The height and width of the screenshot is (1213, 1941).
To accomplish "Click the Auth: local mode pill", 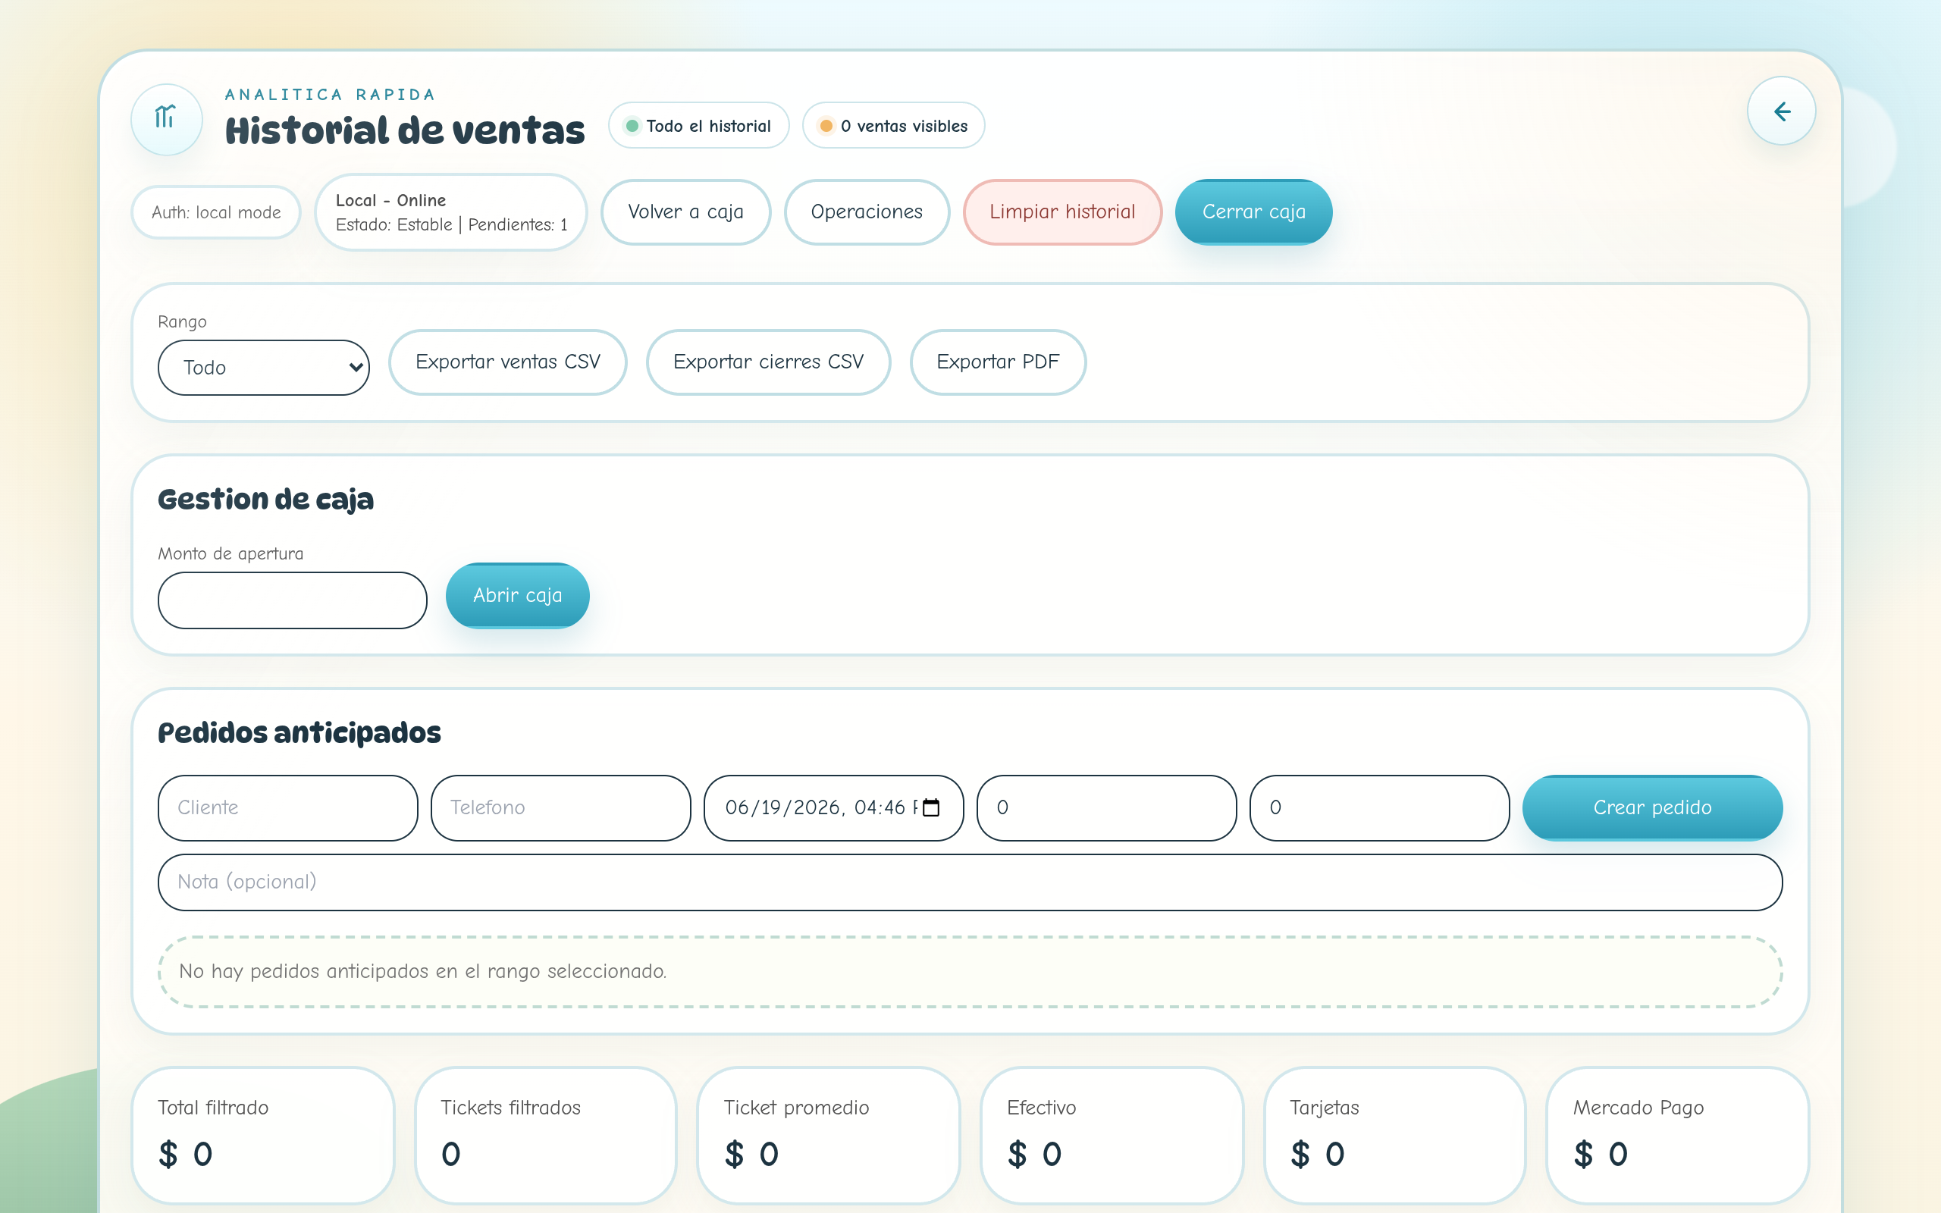I will [216, 212].
